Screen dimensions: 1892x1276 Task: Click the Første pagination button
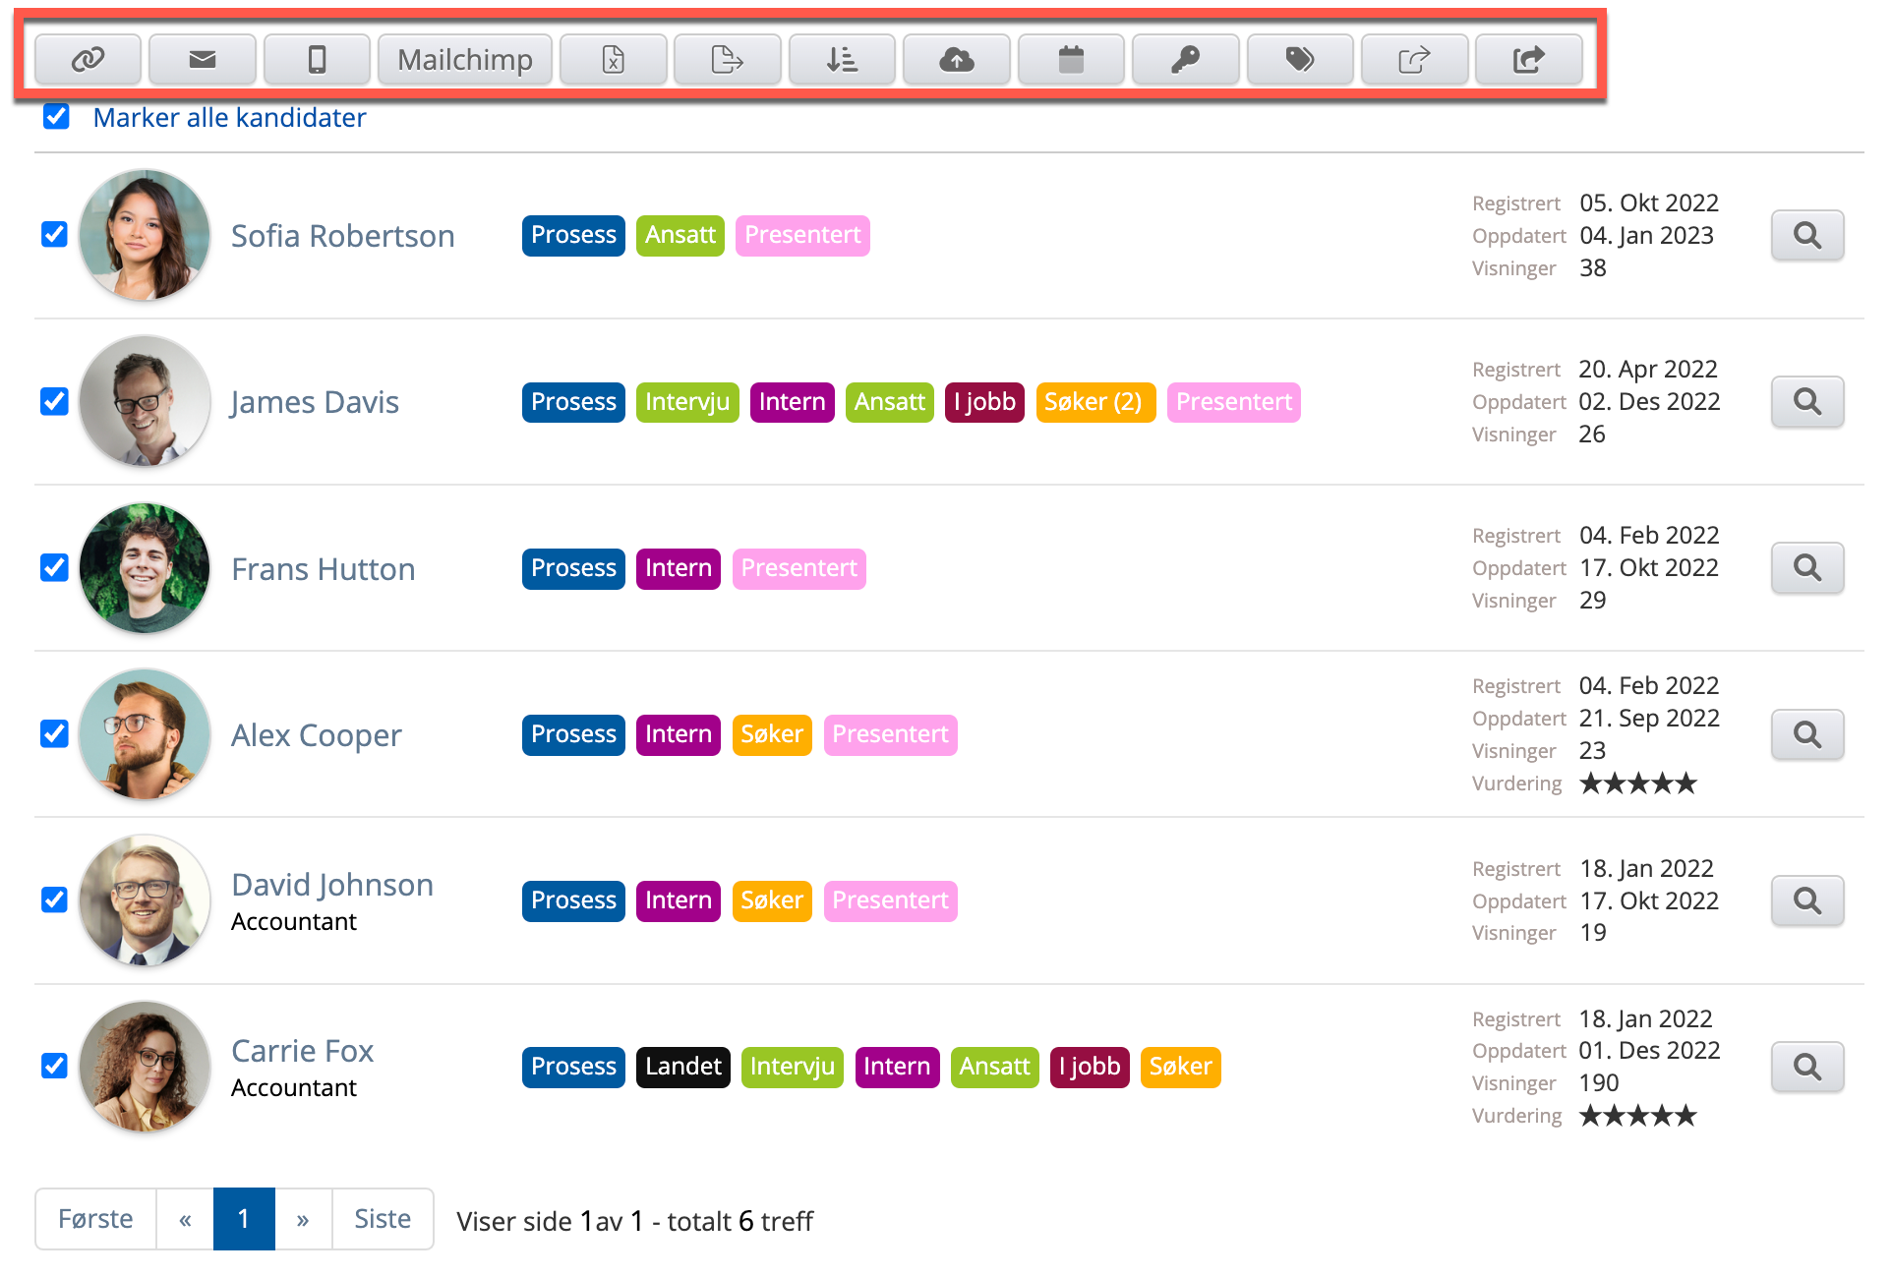tap(95, 1219)
